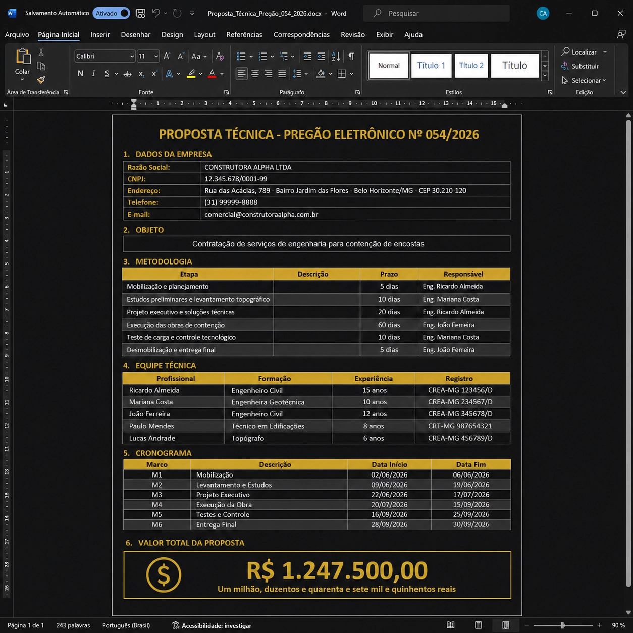This screenshot has width=633, height=633.
Task: Apply the Título 1 style
Action: pyautogui.click(x=431, y=66)
